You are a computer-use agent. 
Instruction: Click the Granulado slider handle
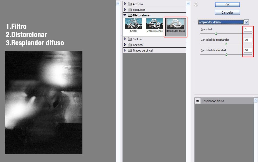pyautogui.click(x=216, y=34)
